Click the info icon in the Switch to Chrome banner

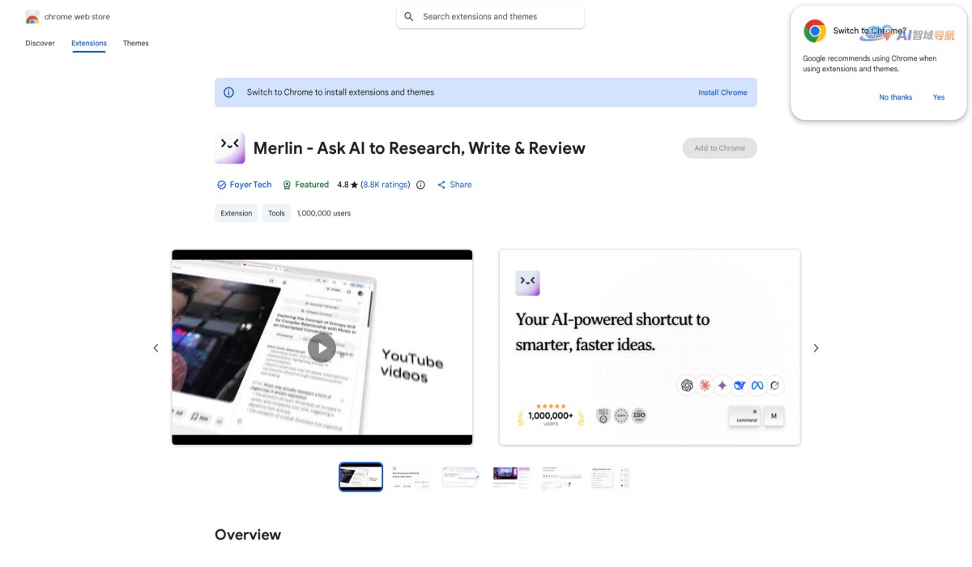(228, 92)
